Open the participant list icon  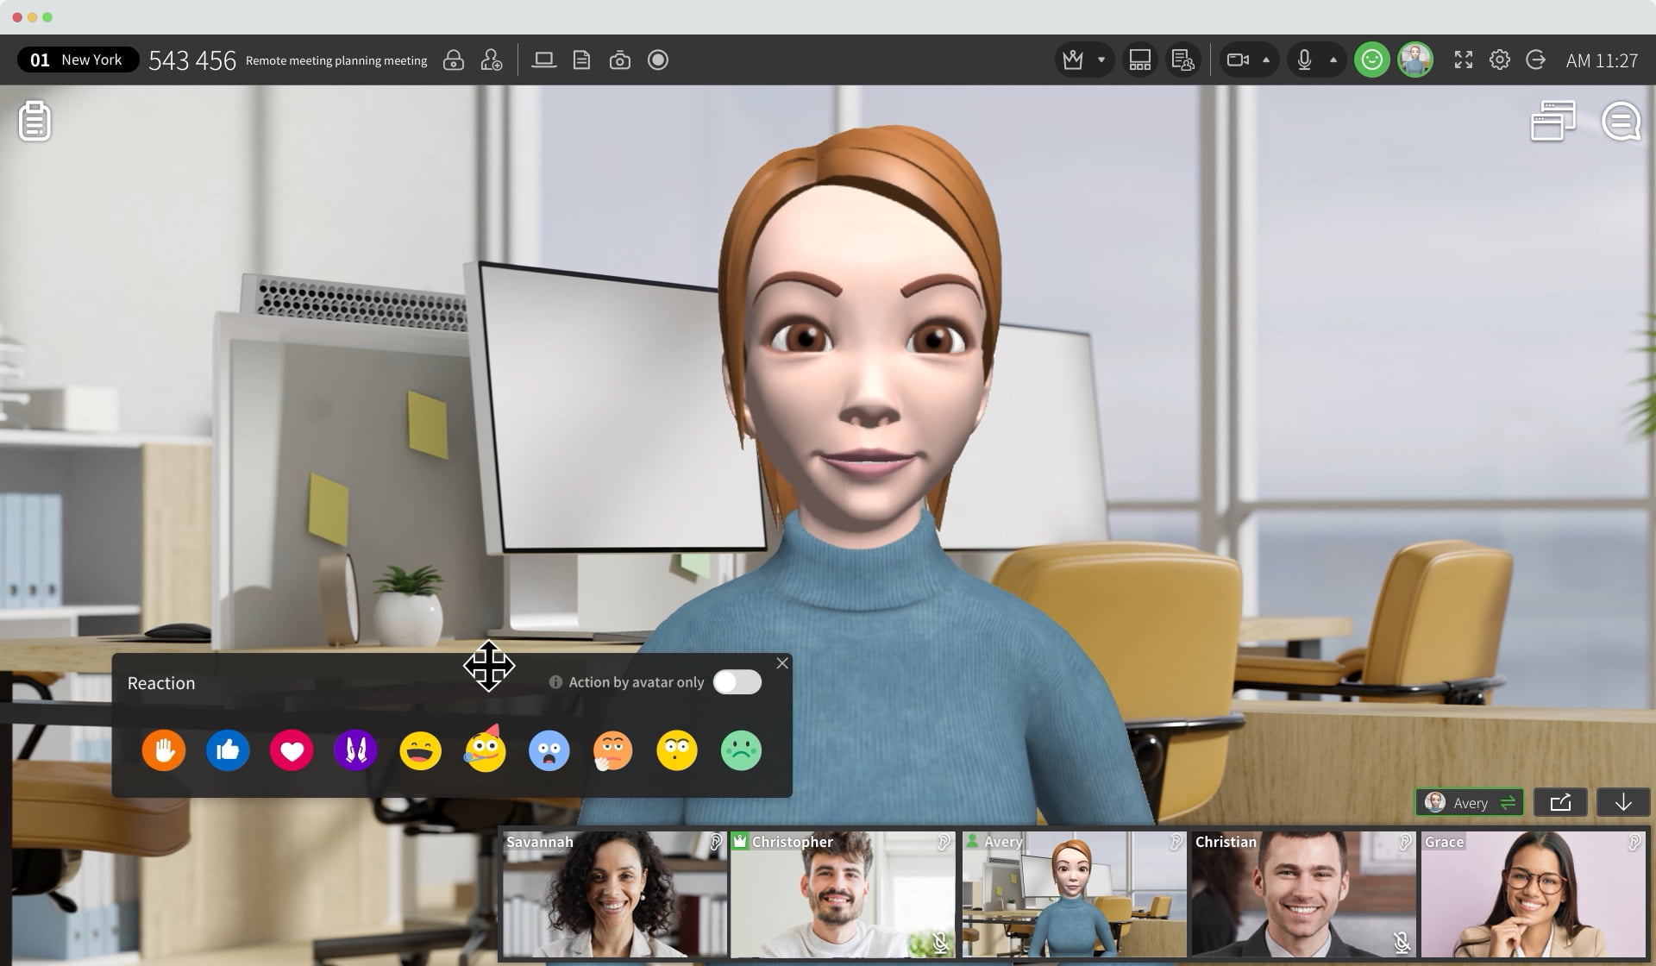click(x=1182, y=60)
